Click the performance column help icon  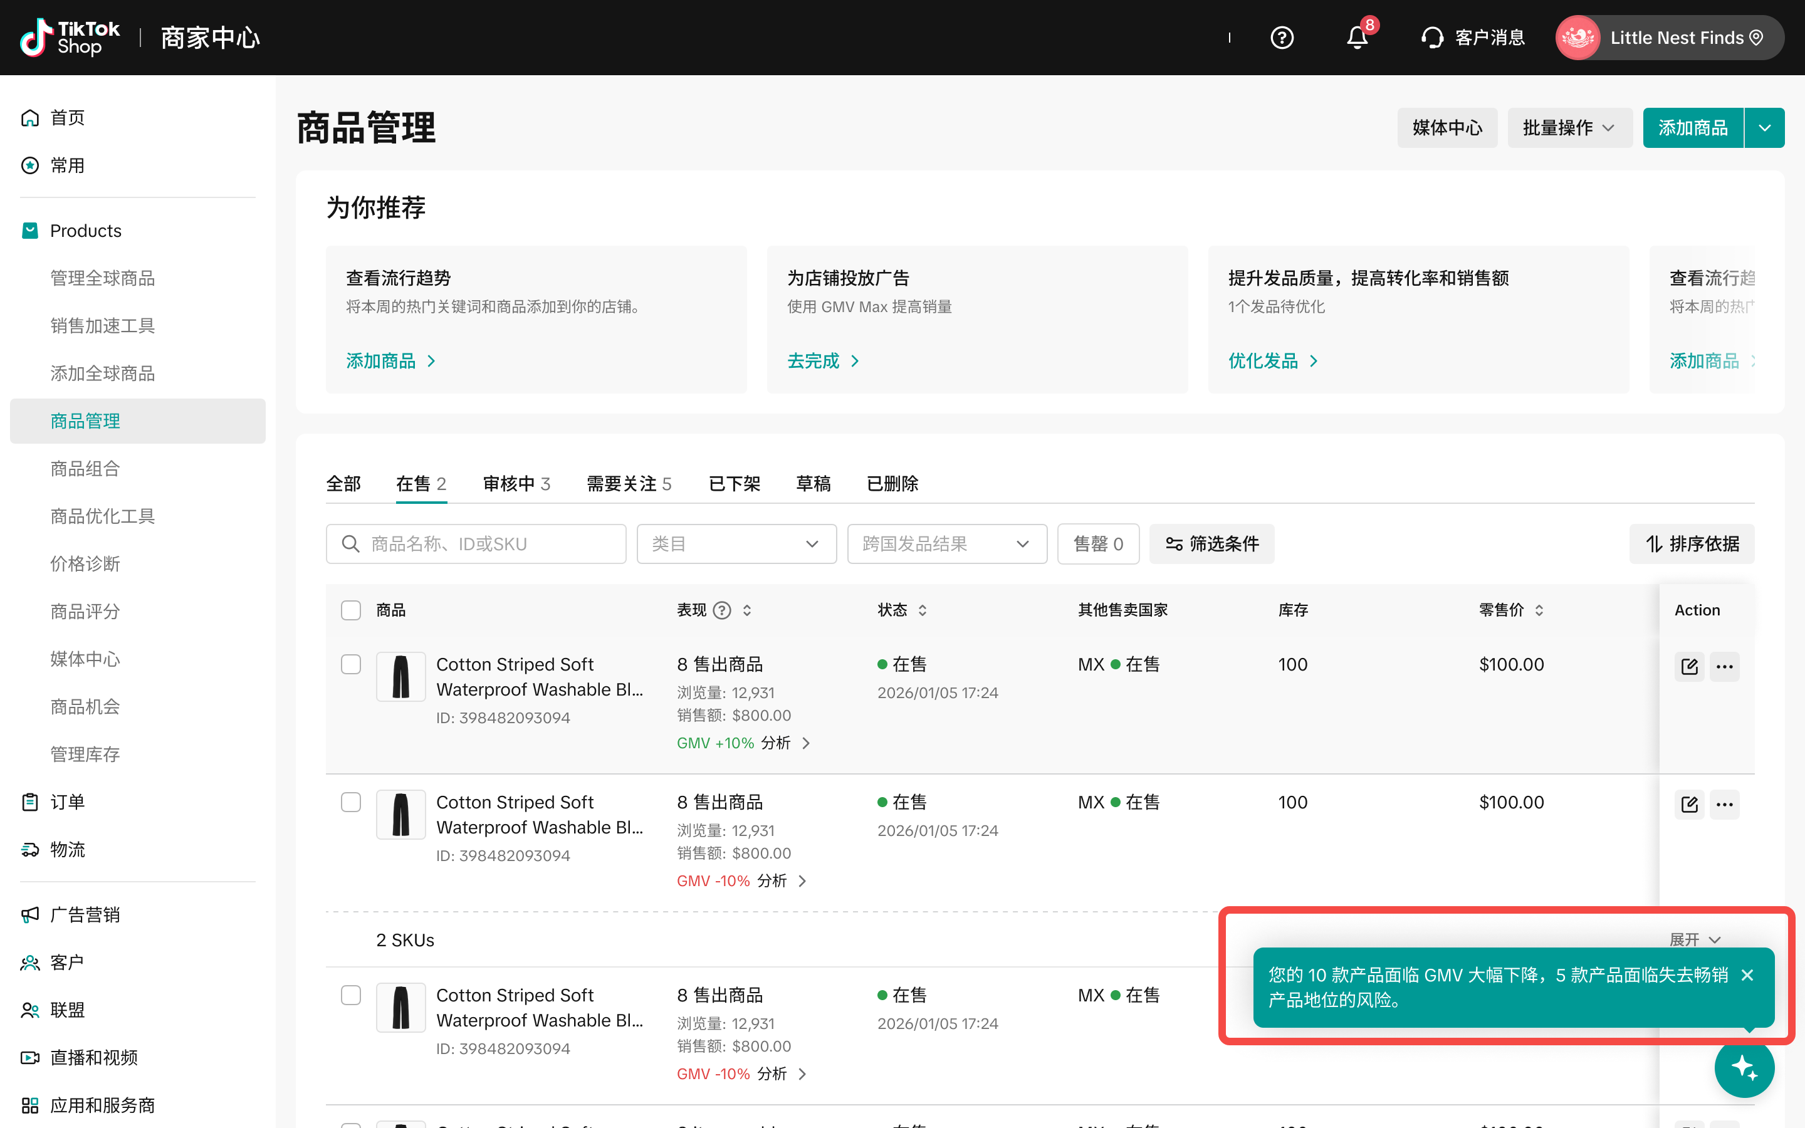tap(721, 610)
